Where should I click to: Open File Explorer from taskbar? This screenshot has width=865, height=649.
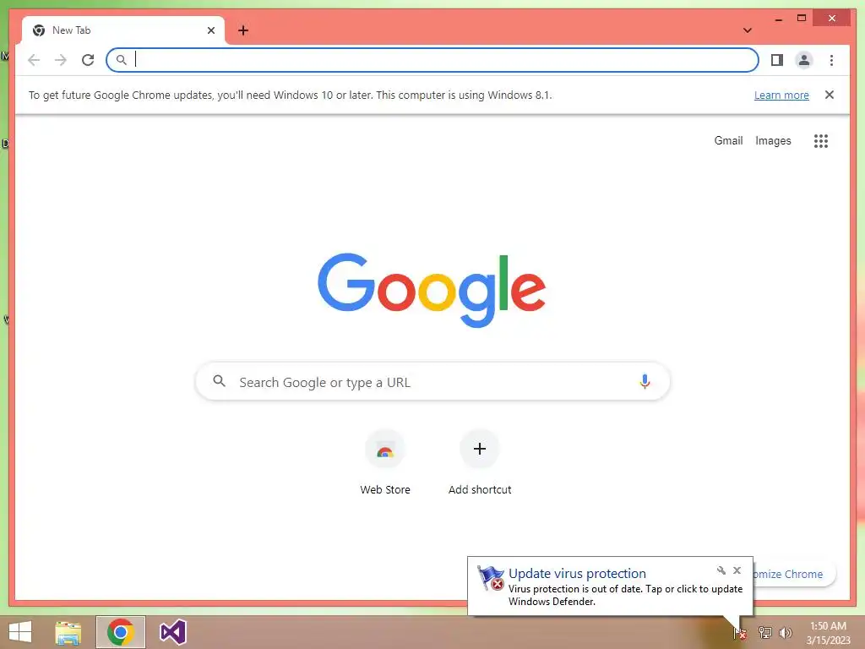[x=68, y=632]
